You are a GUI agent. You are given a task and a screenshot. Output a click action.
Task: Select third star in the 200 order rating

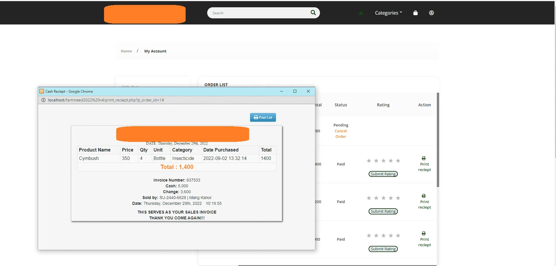coord(383,198)
